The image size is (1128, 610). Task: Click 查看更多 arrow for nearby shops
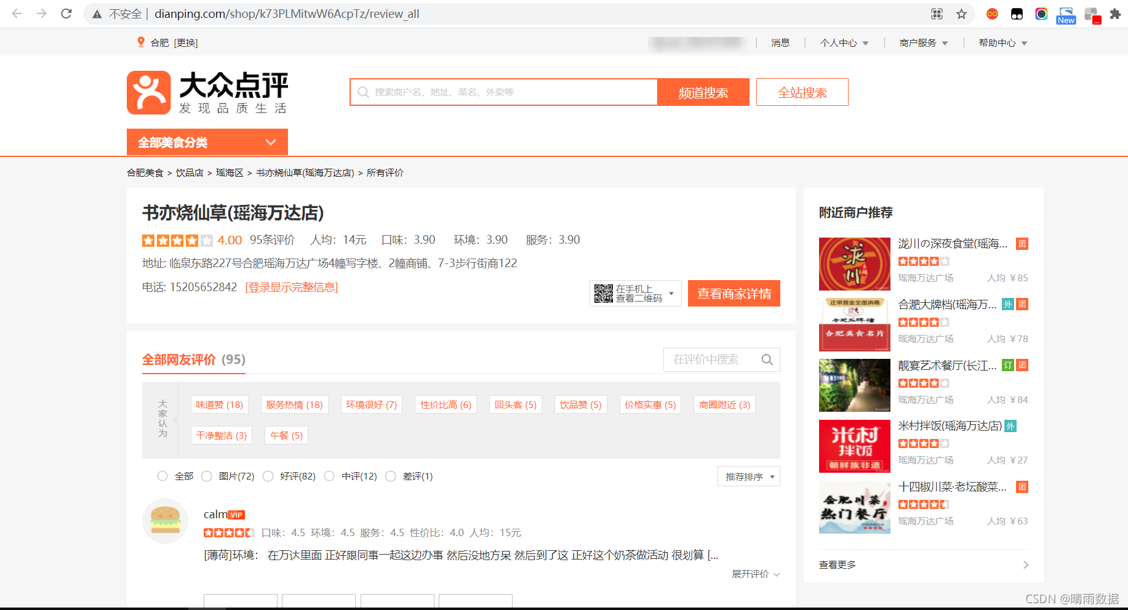click(x=1025, y=565)
